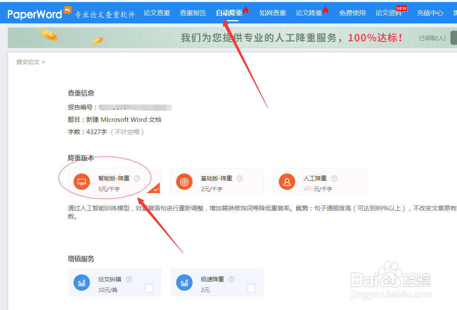The width and height of the screenshot is (457, 310).
Task: Click the 人工降重 person icon
Action: pyautogui.click(x=287, y=182)
